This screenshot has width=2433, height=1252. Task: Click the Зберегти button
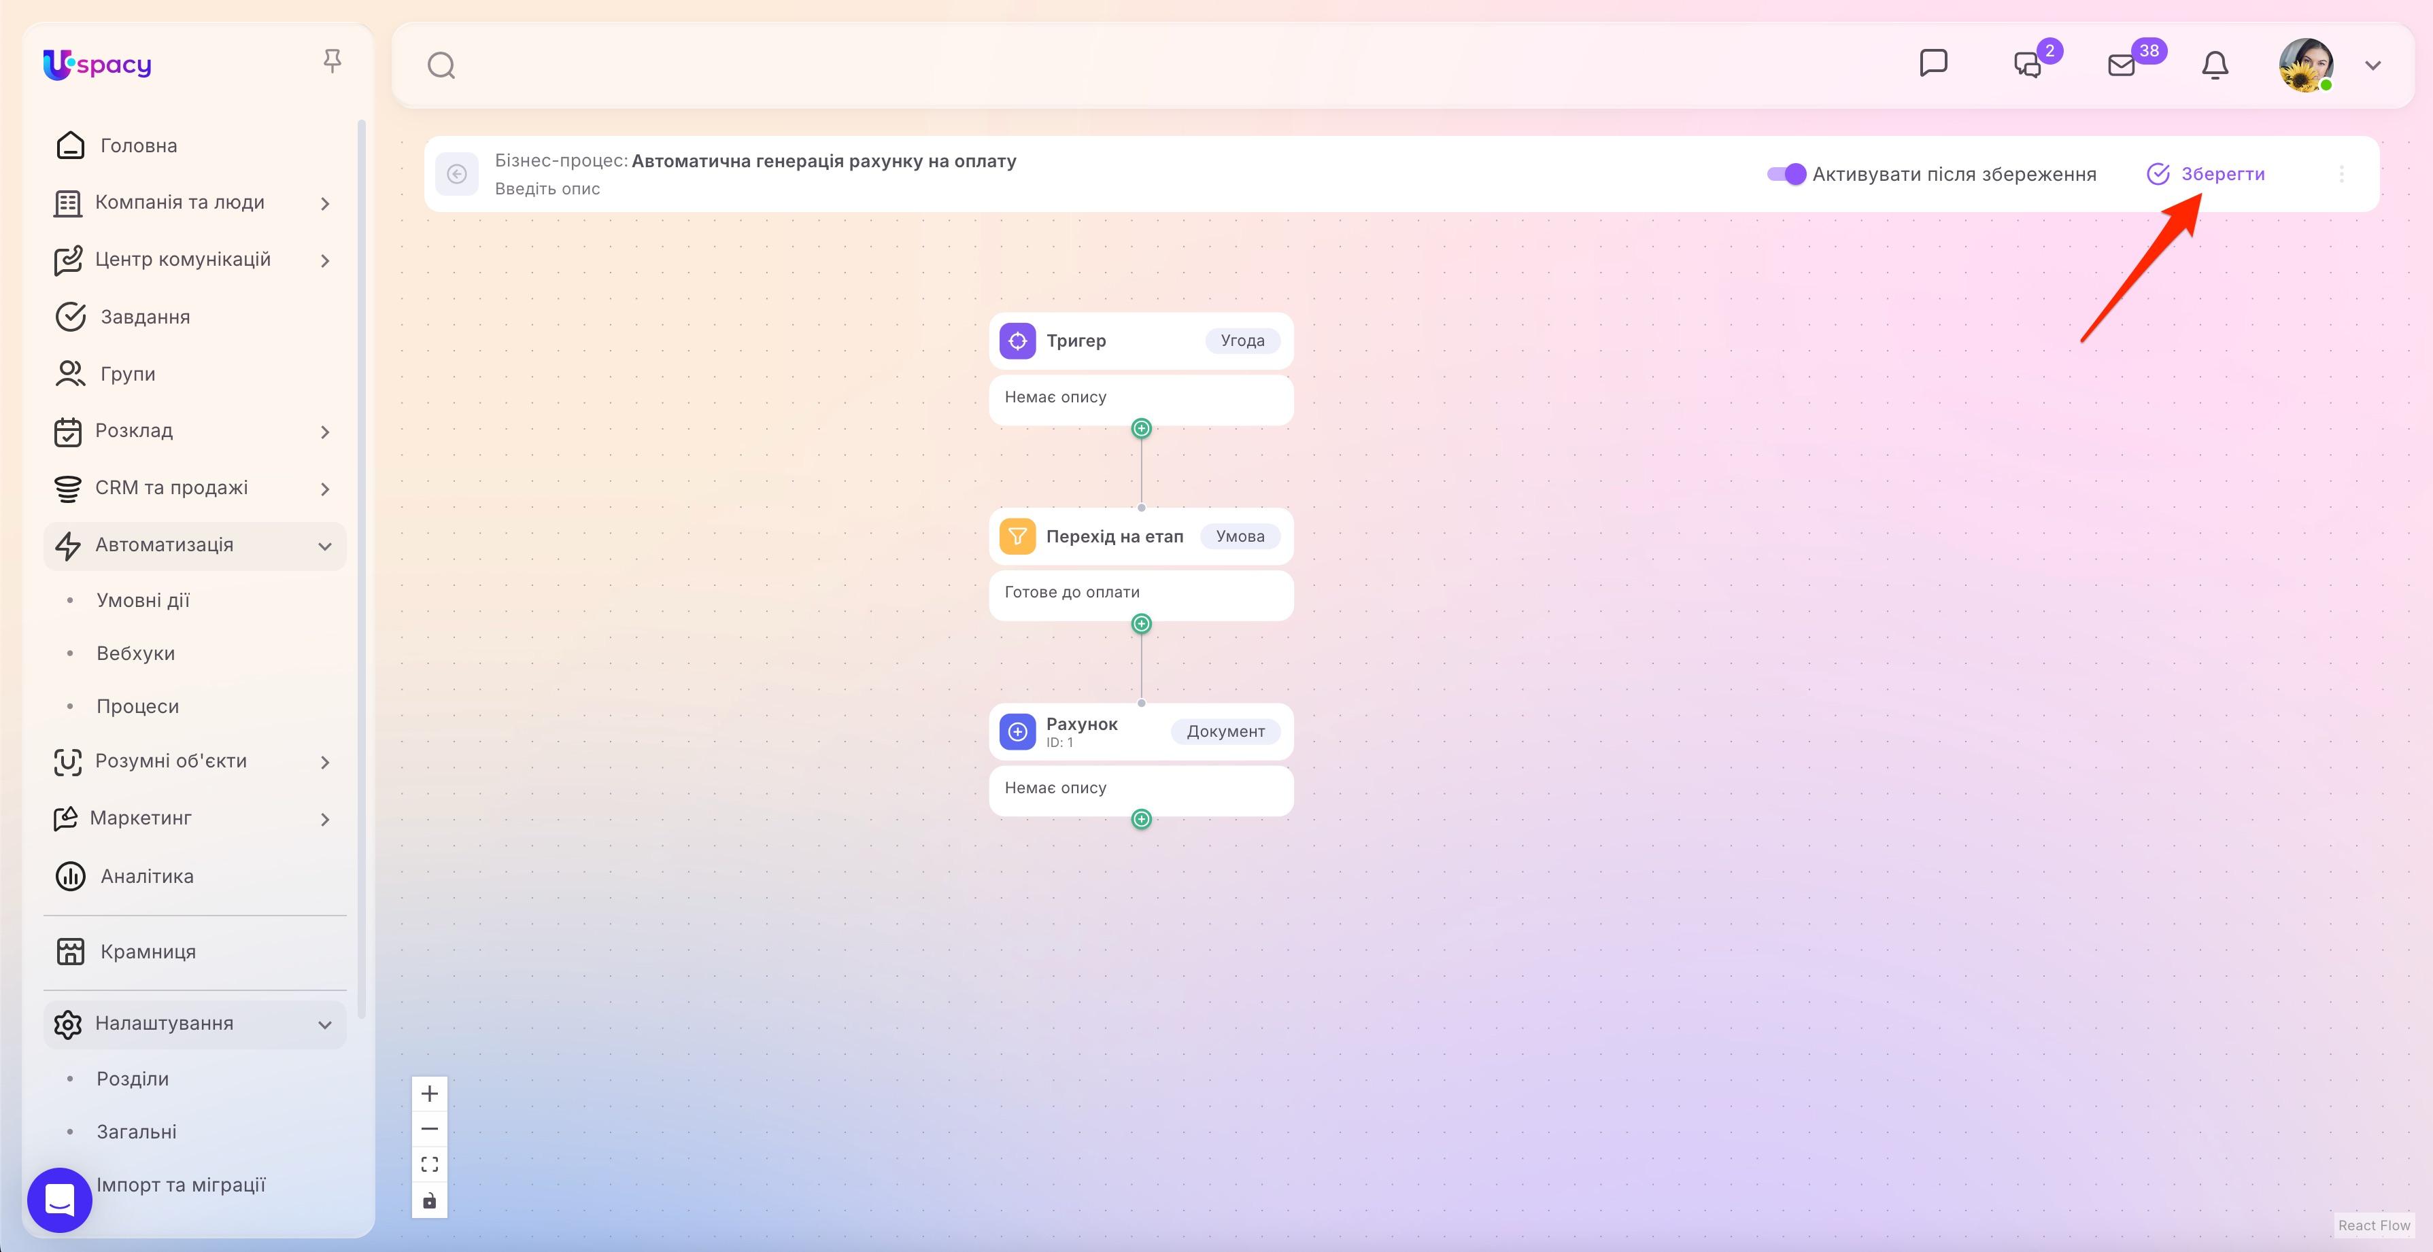pyautogui.click(x=2207, y=174)
